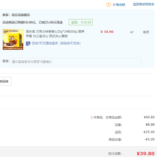Click the quantity text x2
The image size is (157, 157).
coord(132,32)
